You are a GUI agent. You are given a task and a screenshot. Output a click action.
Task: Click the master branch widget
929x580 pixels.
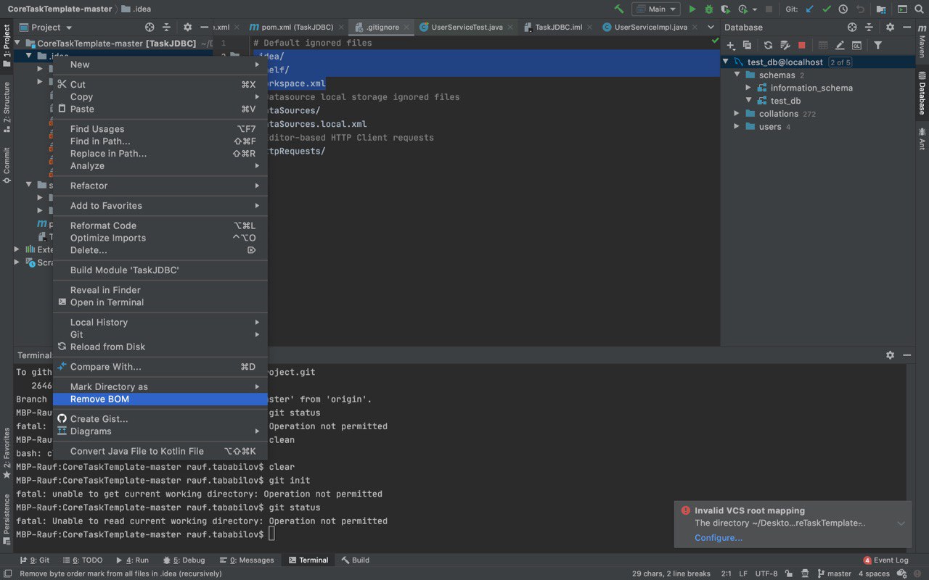[833, 573]
